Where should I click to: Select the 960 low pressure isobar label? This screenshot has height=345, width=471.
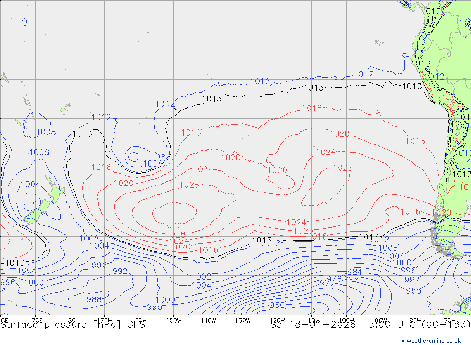pos(277,305)
